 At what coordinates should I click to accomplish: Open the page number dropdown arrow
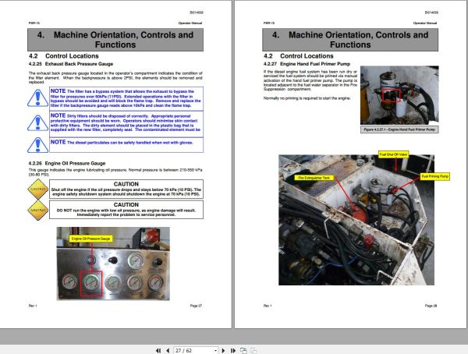215,351
